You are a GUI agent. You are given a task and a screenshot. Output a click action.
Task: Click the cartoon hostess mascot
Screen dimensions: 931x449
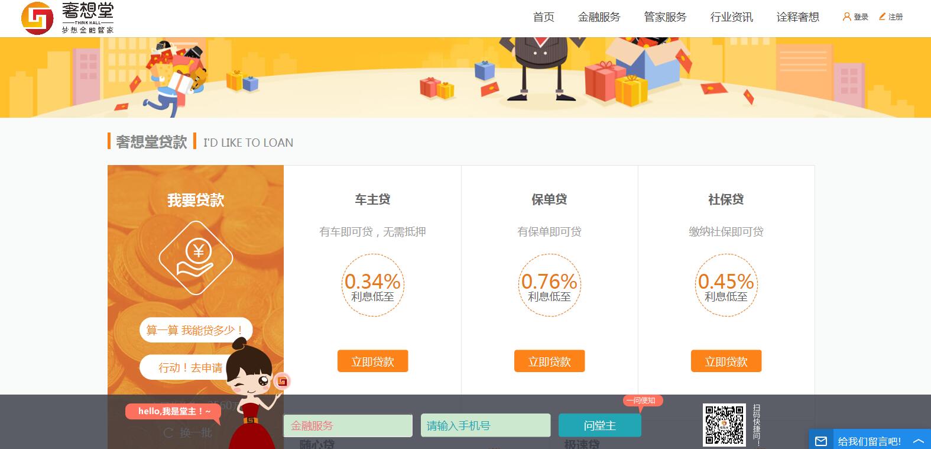(252, 393)
